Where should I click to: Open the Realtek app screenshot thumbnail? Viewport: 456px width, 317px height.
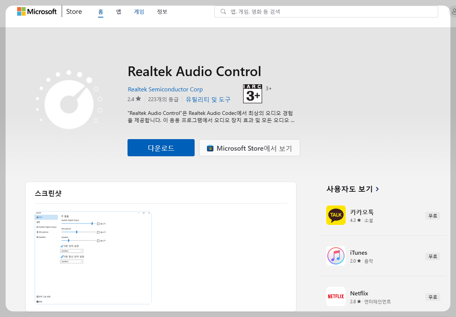[93, 257]
